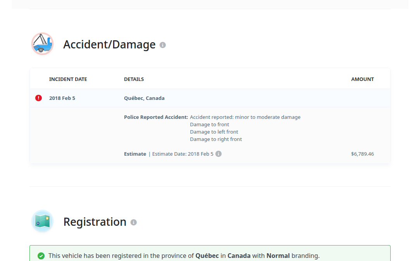Click the Registration section heading
This screenshot has width=410, height=261.
point(95,222)
